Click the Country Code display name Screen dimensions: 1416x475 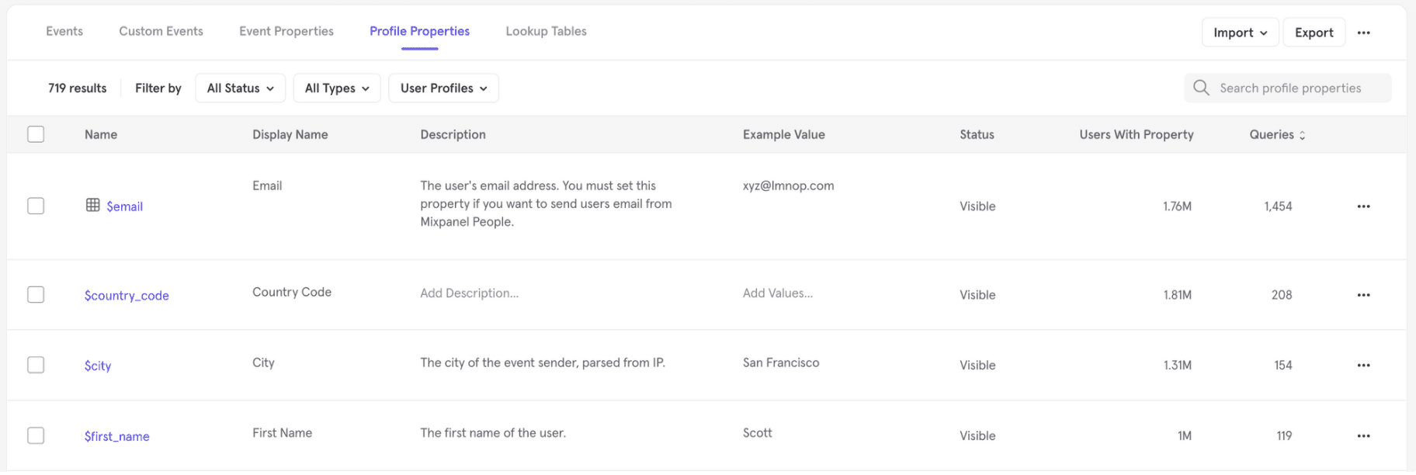[291, 292]
